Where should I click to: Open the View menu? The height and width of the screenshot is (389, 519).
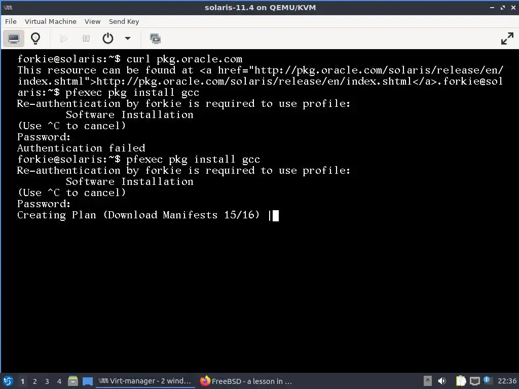pos(92,21)
